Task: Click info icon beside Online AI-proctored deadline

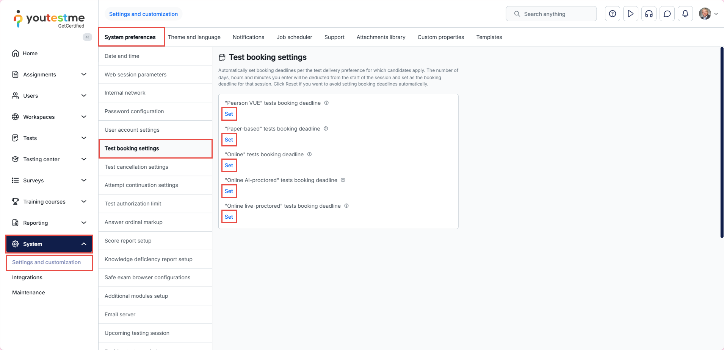Action: pyautogui.click(x=343, y=180)
